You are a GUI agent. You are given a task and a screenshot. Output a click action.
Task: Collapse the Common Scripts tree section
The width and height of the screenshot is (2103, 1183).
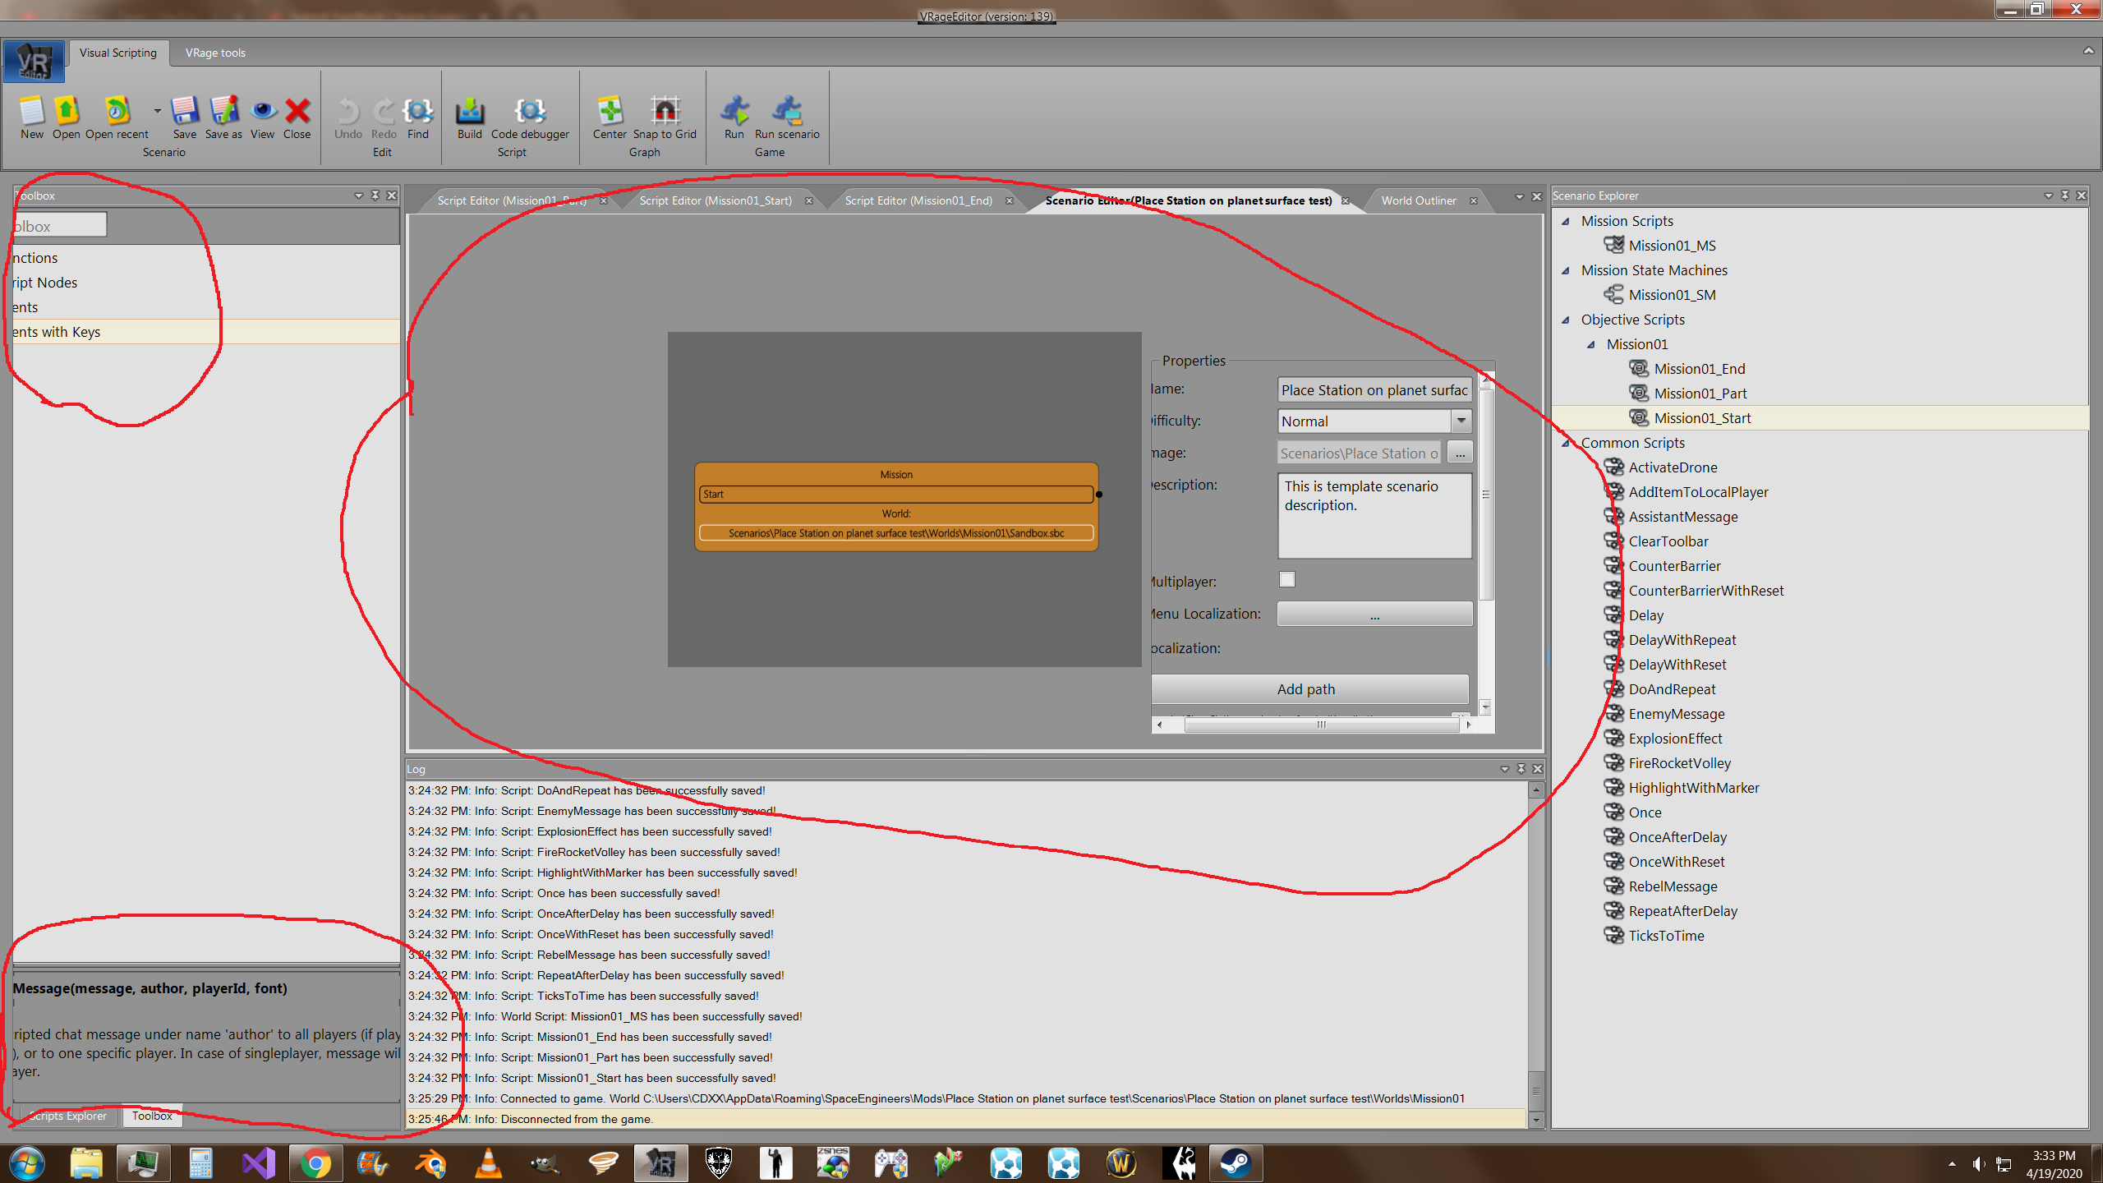coord(1566,444)
